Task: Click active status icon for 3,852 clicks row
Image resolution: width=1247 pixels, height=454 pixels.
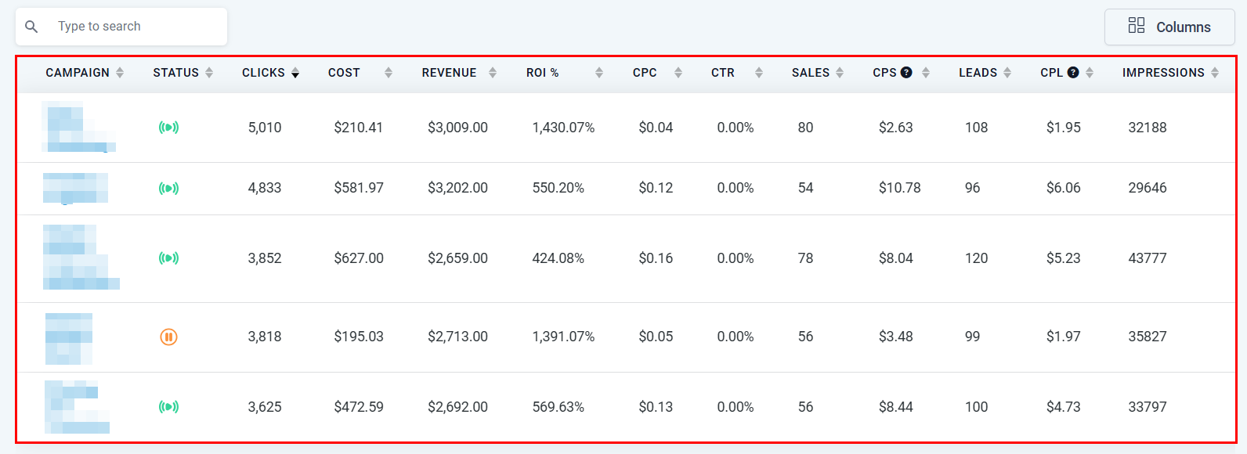Action: pyautogui.click(x=168, y=258)
